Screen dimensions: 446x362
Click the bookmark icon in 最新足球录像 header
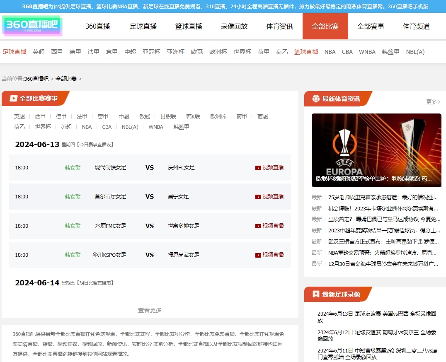(x=316, y=294)
